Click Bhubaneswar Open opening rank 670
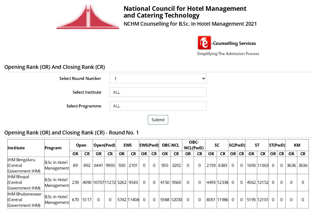316x223 pixels. pyautogui.click(x=75, y=200)
